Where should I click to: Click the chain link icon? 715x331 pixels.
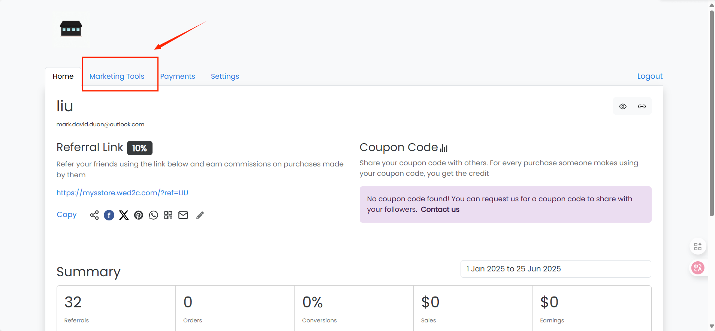(642, 106)
